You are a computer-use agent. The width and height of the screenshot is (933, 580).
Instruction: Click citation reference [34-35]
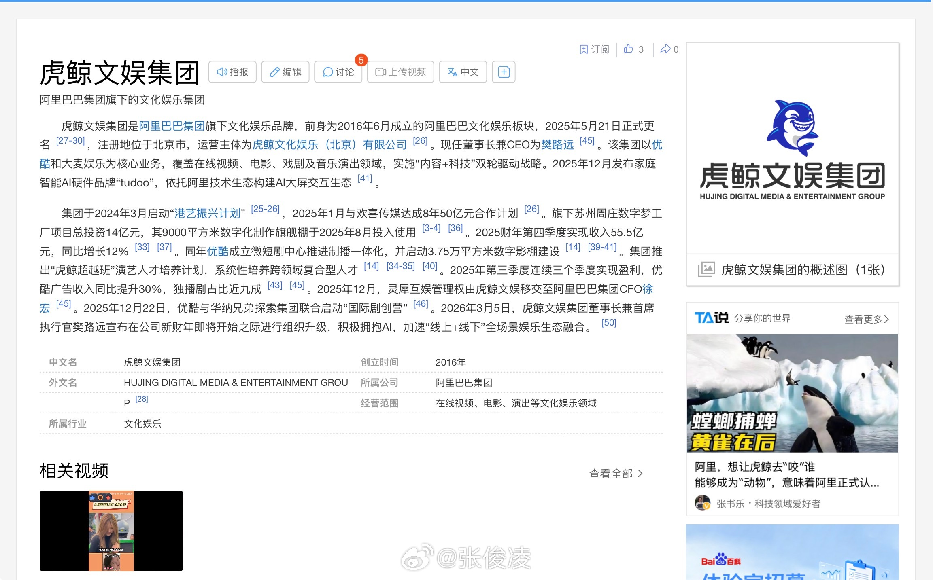coord(400,266)
